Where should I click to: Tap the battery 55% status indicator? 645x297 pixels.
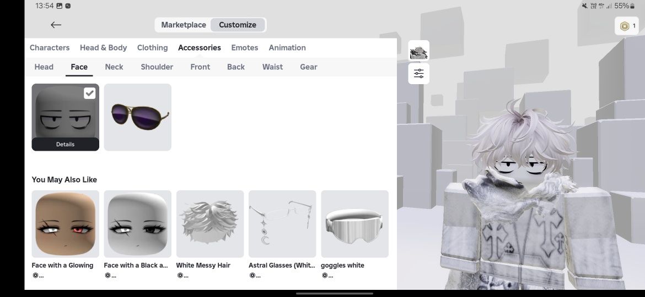[x=625, y=5]
